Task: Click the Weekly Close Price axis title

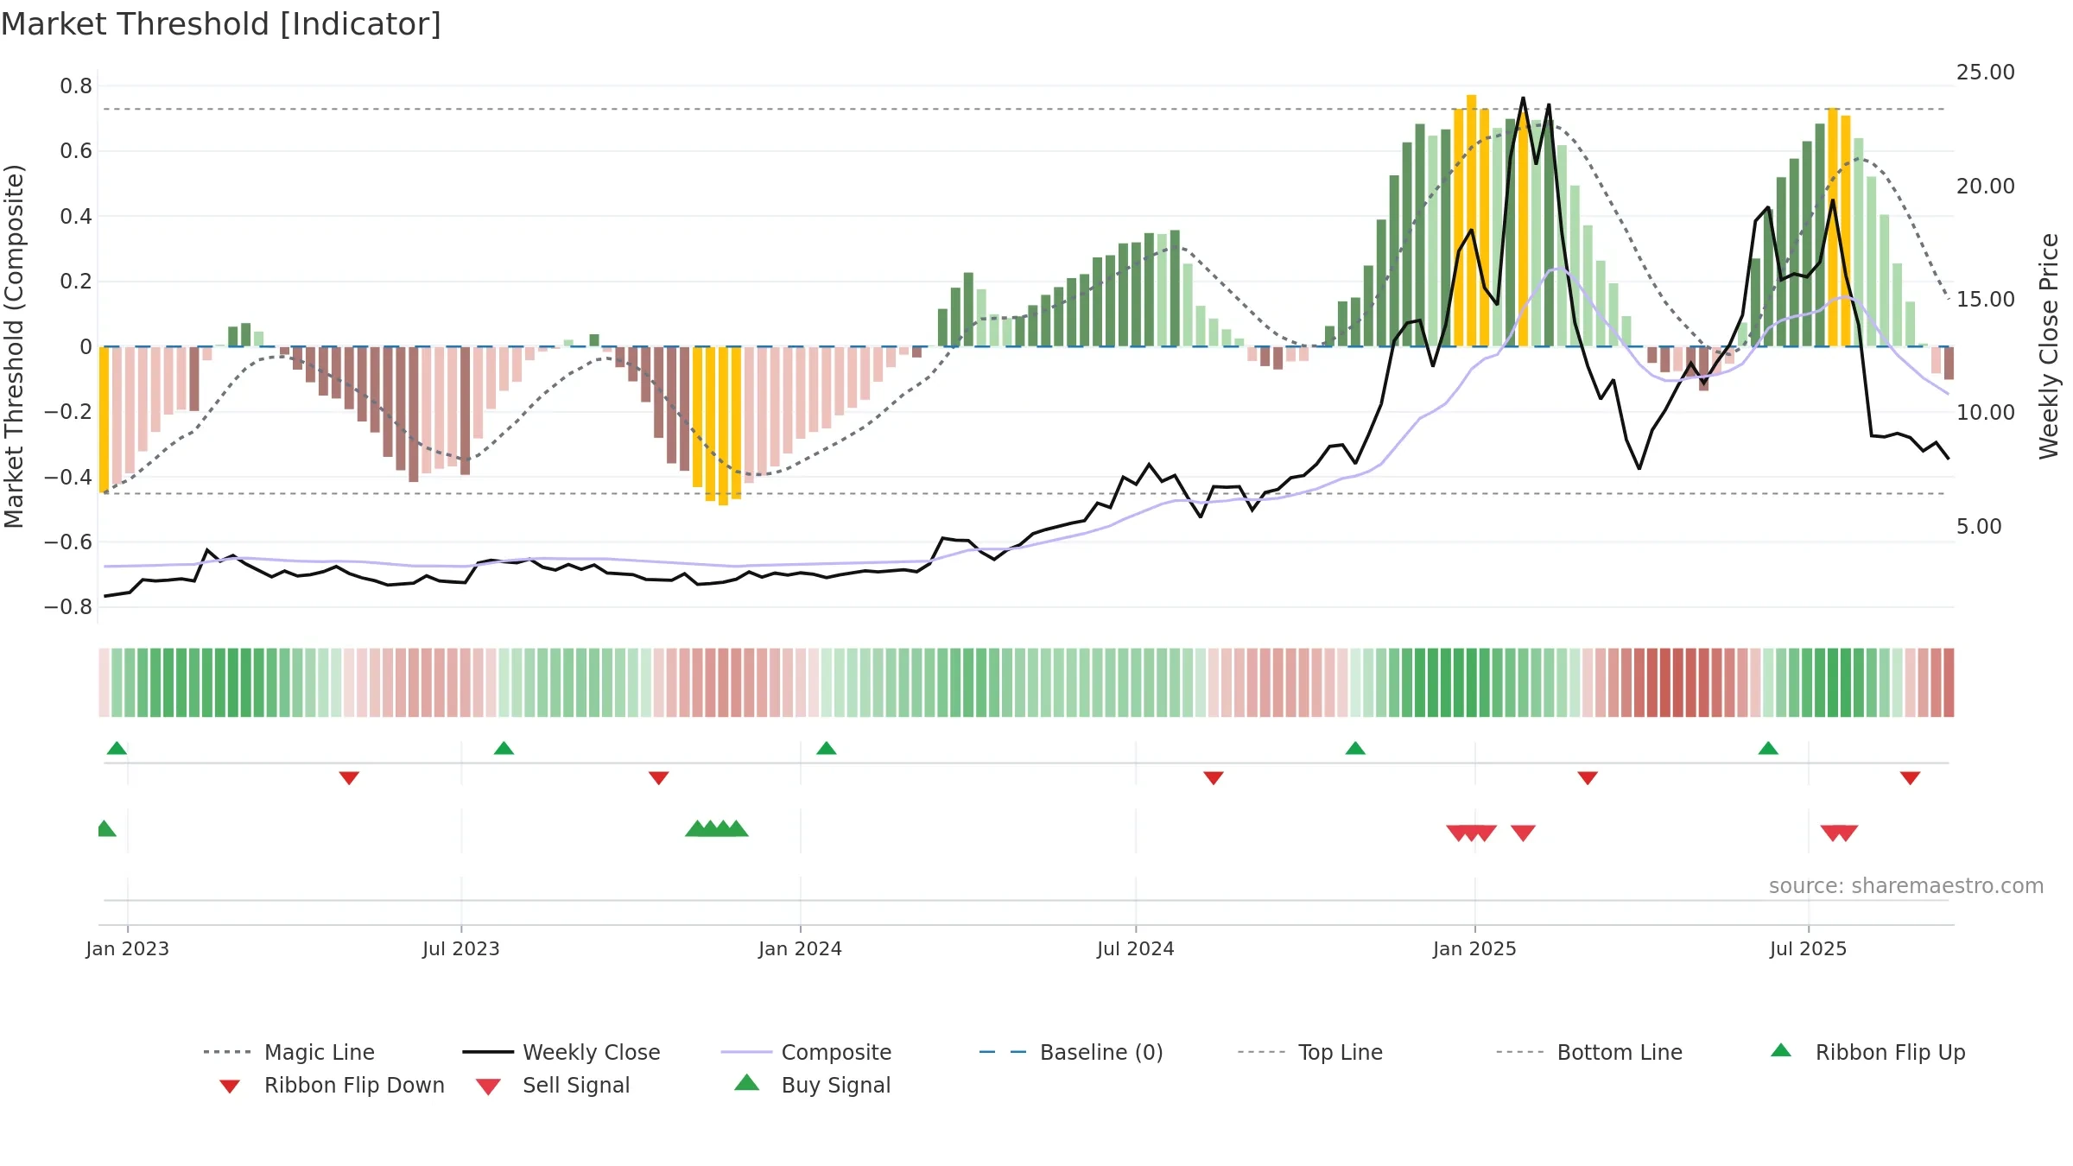Action: [2049, 345]
